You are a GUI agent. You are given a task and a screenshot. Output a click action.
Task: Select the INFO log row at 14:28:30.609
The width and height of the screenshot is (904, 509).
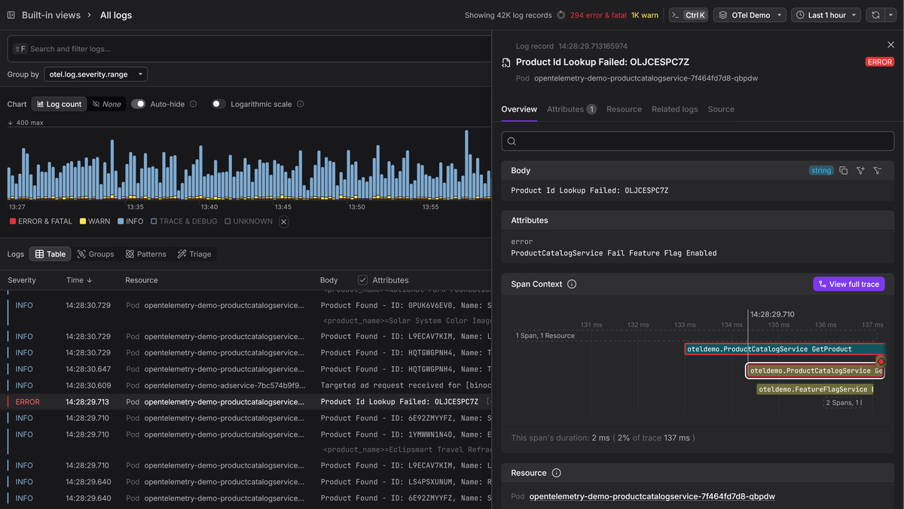(246, 386)
